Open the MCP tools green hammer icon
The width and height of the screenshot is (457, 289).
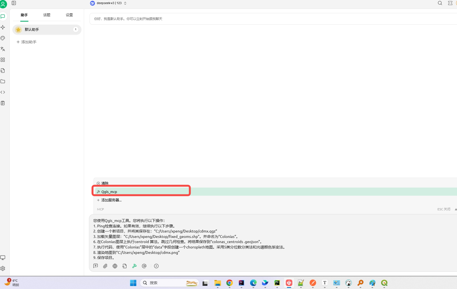pos(134,266)
